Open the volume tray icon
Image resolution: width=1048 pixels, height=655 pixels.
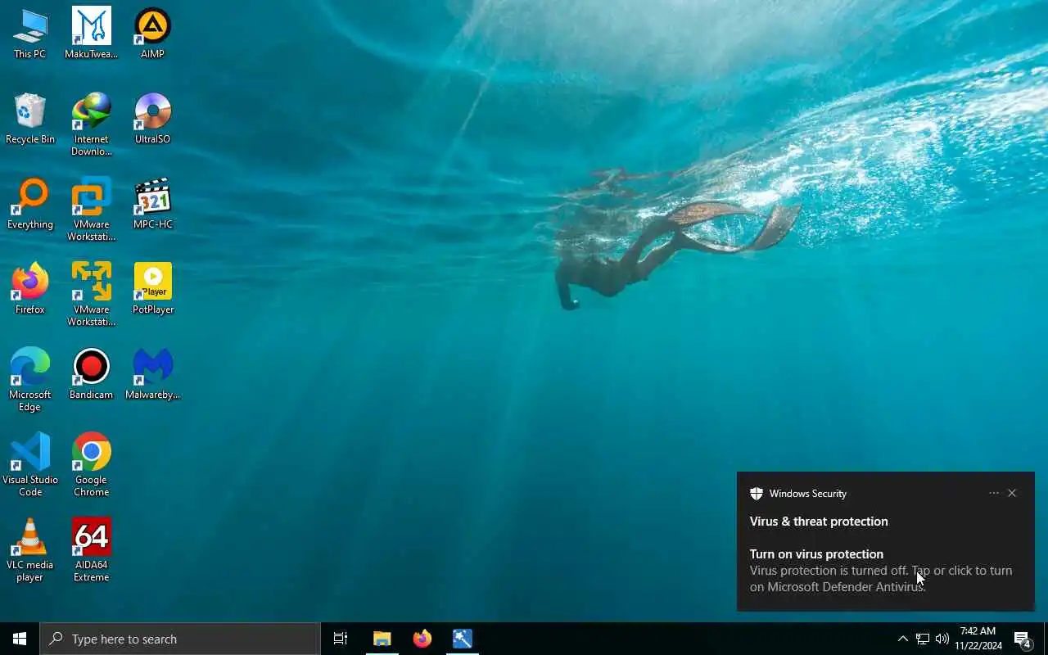[942, 639]
